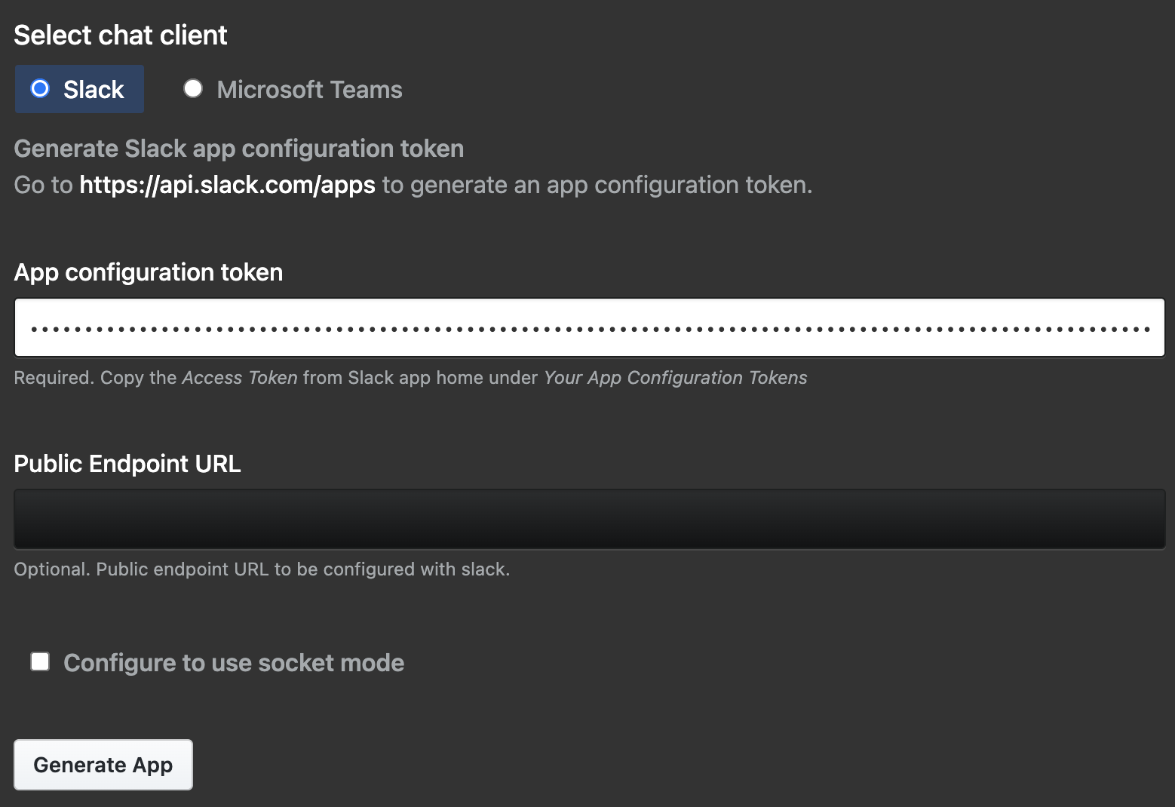The height and width of the screenshot is (807, 1175).
Task: Click the 'App configuration token' field label
Action: 149,272
